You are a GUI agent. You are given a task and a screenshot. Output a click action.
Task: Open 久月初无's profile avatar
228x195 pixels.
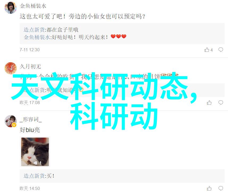10,68
